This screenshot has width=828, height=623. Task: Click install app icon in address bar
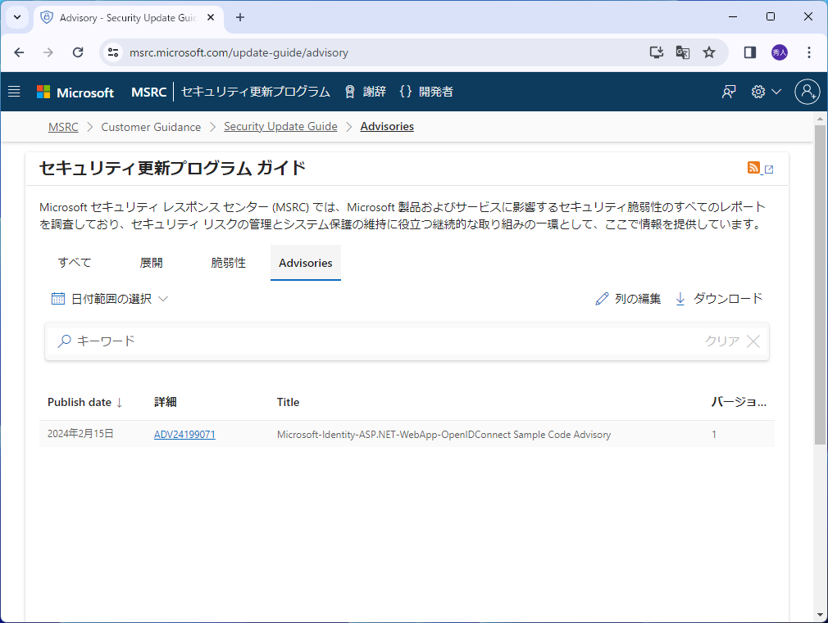[x=657, y=52]
